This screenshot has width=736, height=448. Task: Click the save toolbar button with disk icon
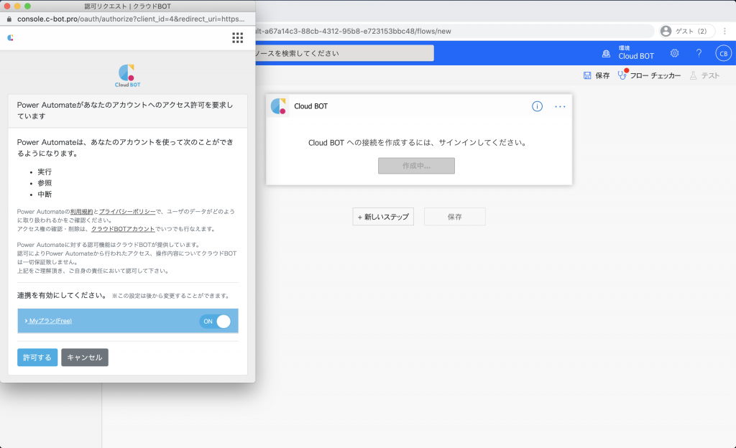pos(596,75)
